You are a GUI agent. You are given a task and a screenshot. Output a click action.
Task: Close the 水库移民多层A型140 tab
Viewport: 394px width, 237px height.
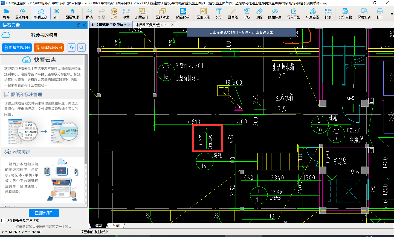[172, 25]
